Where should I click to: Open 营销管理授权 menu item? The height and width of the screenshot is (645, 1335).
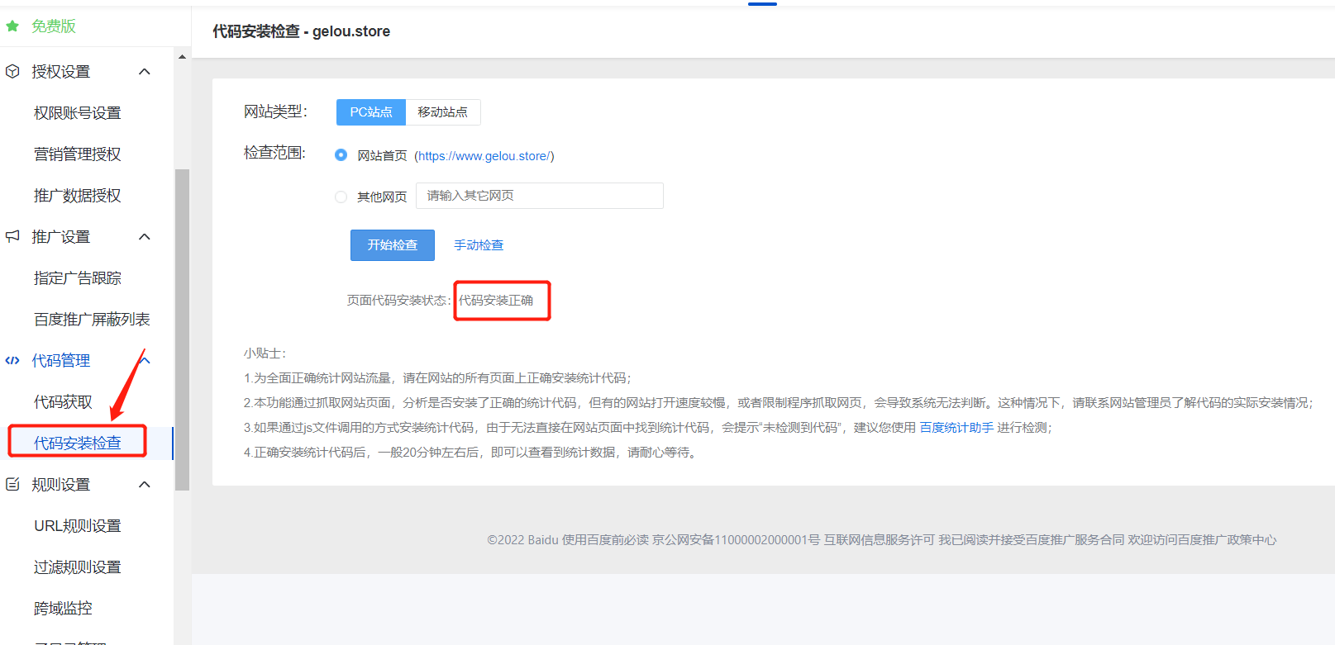(78, 154)
